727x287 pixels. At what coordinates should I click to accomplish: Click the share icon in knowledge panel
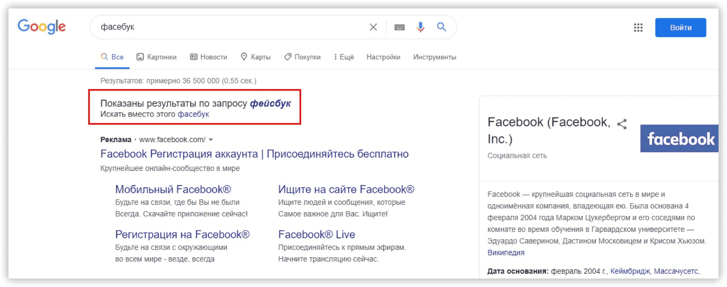(622, 124)
